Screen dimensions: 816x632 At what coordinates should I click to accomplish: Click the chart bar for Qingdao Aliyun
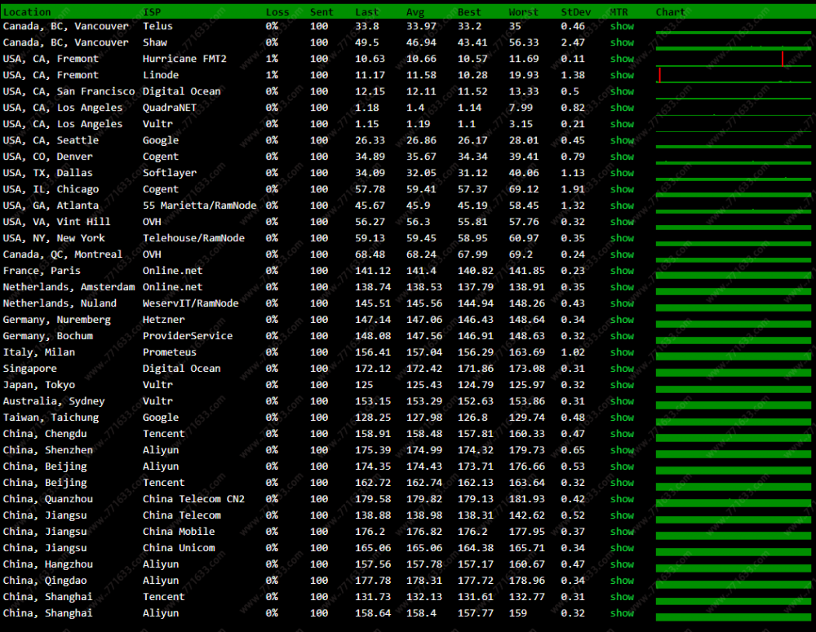point(733,583)
